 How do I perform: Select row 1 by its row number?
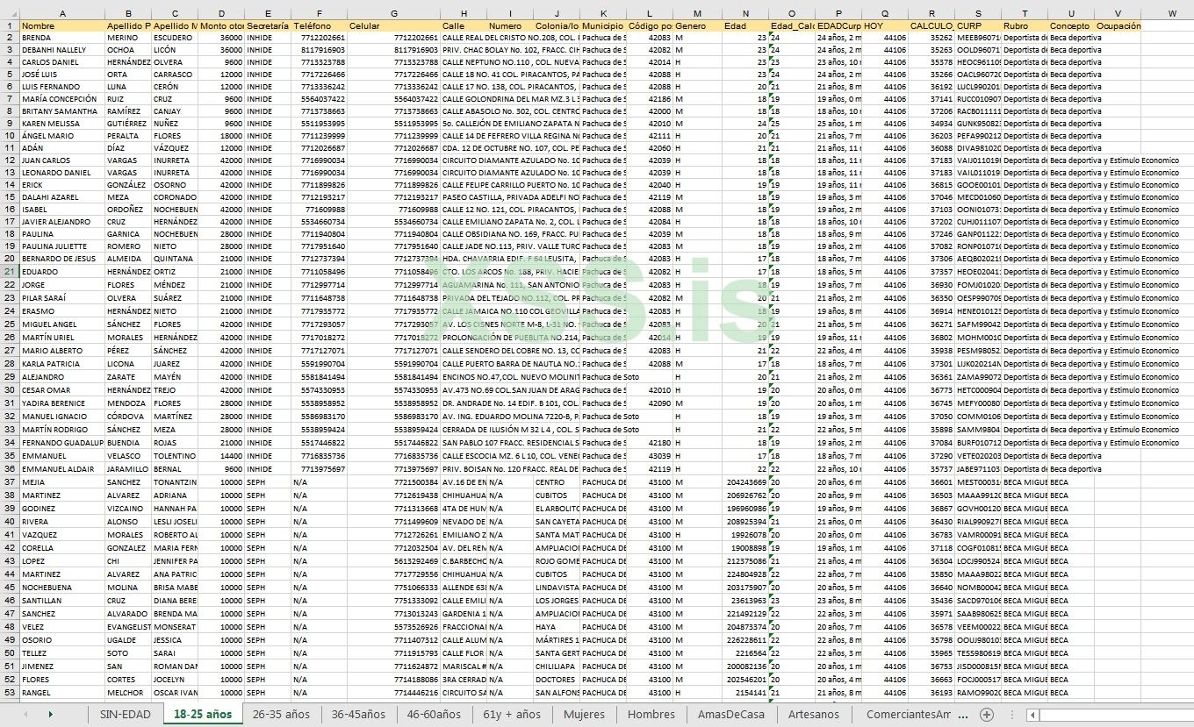point(10,26)
